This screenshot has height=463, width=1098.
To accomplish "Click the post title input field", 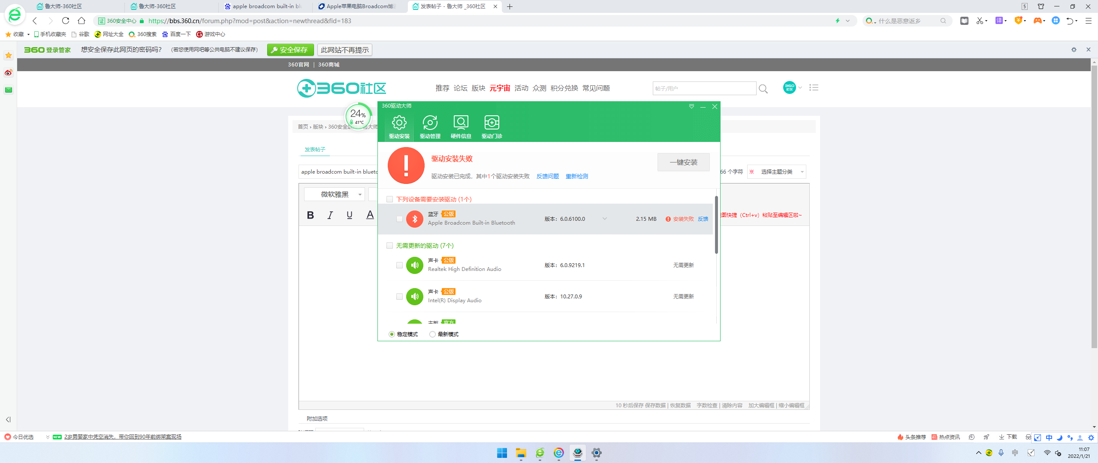I will point(338,172).
